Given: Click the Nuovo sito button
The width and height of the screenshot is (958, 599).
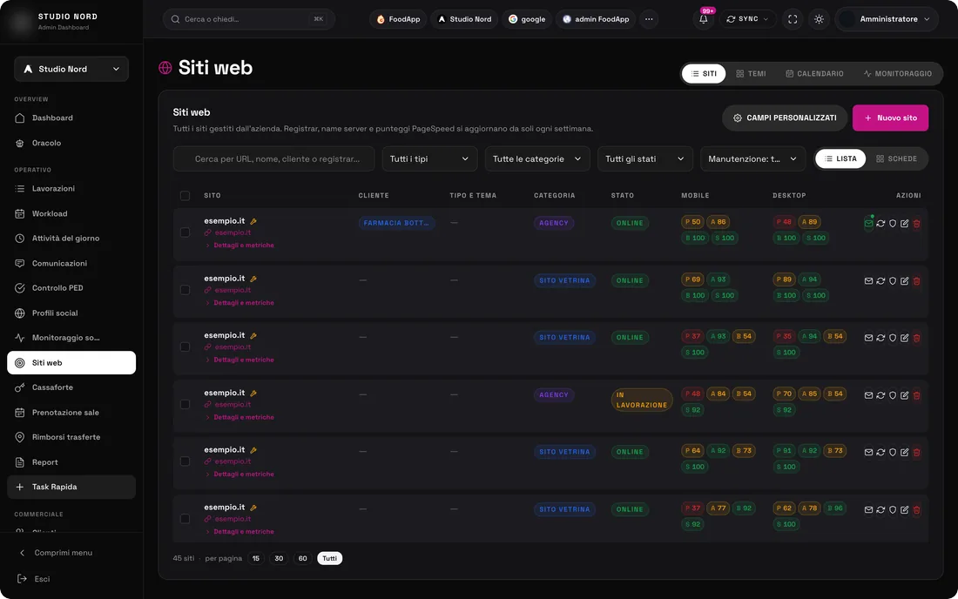Looking at the screenshot, I should [x=890, y=118].
